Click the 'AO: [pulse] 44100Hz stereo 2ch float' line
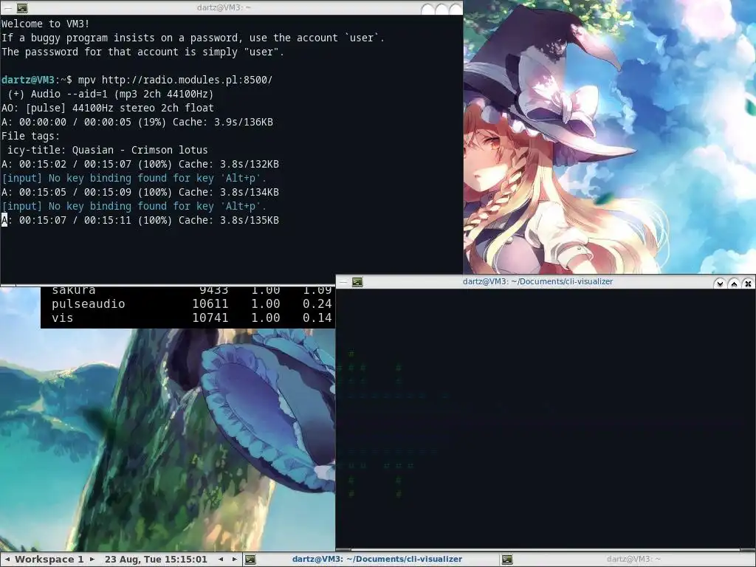The image size is (756, 567). [108, 108]
